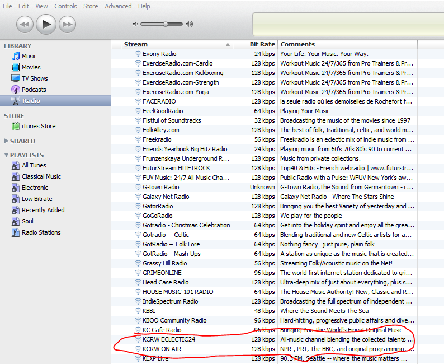Image resolution: width=444 pixels, height=364 pixels.
Task: Click the stream icon beside Freekradio
Action: [x=138, y=139]
